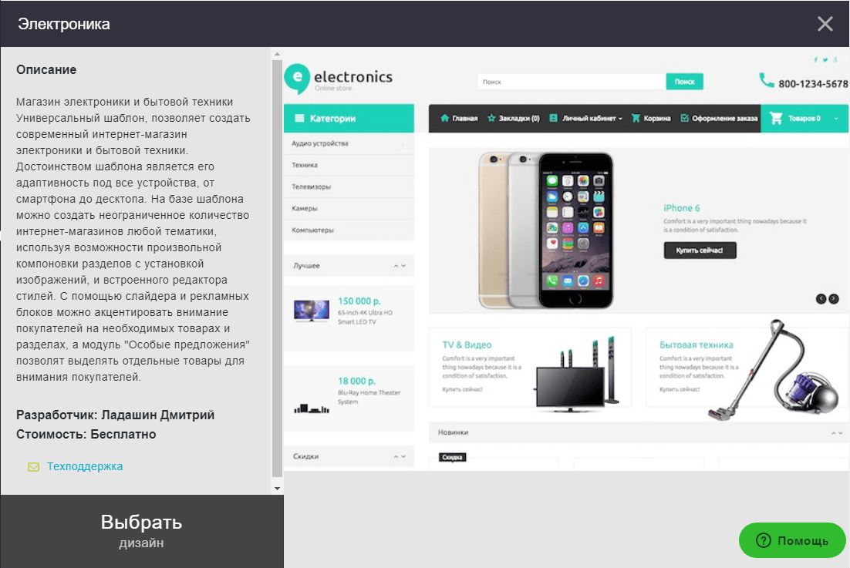Click the shopping cart icon near Товаров 0
This screenshot has height=568, width=850.
pos(776,118)
